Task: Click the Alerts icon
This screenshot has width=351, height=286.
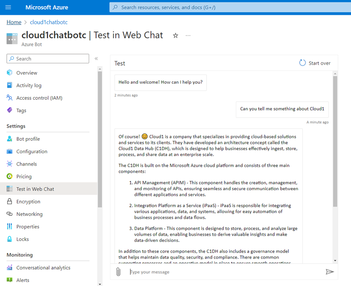Action: coord(9,280)
